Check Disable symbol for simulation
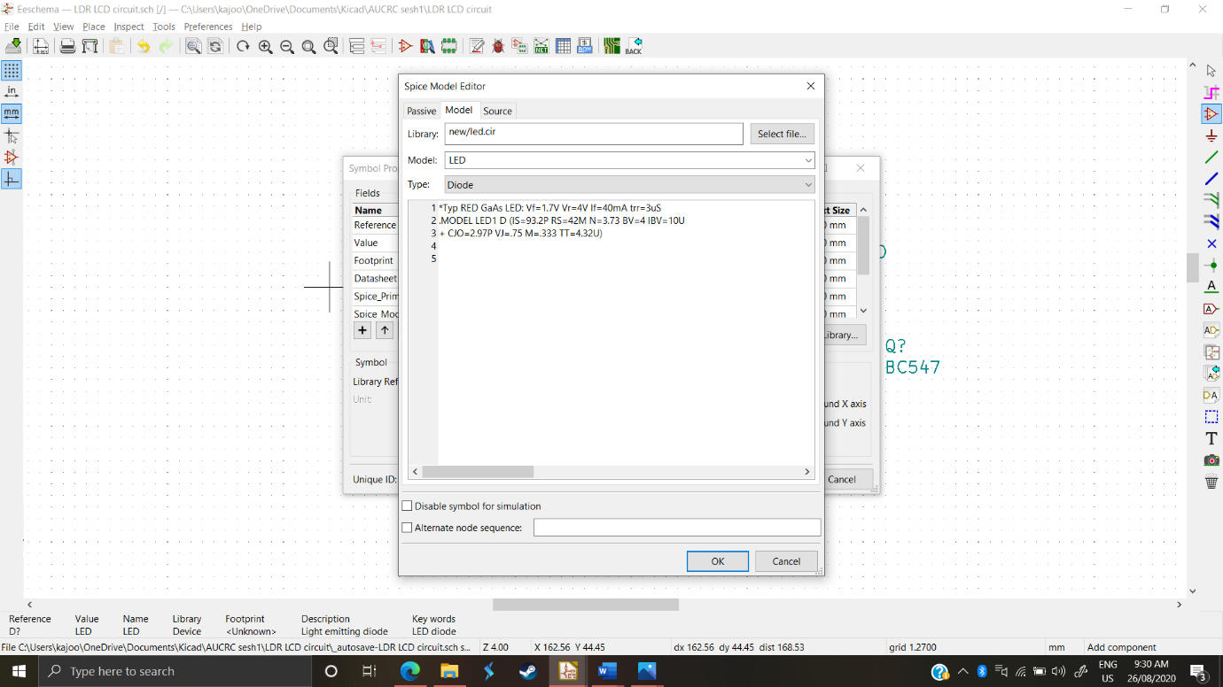This screenshot has width=1223, height=687. (x=407, y=506)
